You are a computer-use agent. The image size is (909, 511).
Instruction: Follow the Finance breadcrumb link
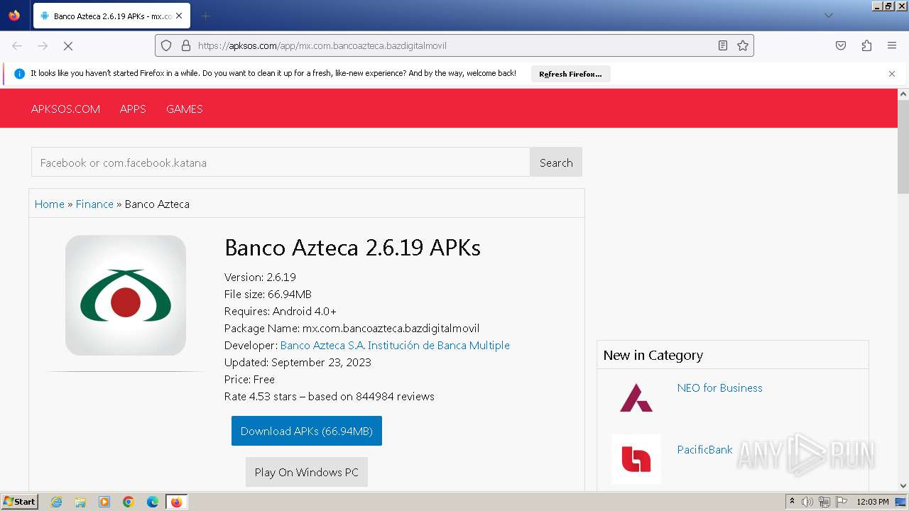point(94,204)
